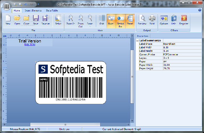Select the Sofptedia Test text element
The height and width of the screenshot is (133, 204).
[x=77, y=69]
